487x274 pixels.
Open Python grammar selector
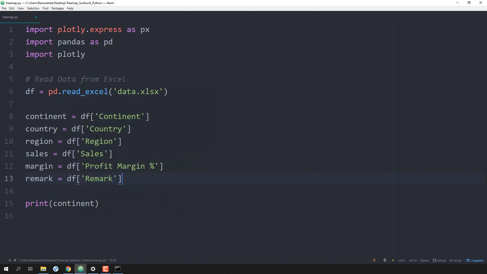tap(424, 261)
